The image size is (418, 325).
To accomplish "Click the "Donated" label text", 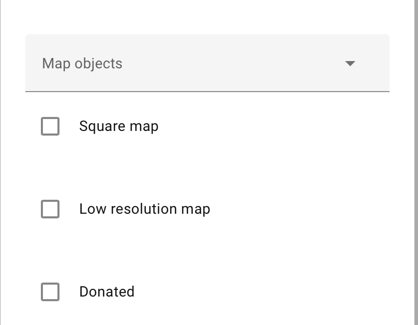I will (107, 292).
